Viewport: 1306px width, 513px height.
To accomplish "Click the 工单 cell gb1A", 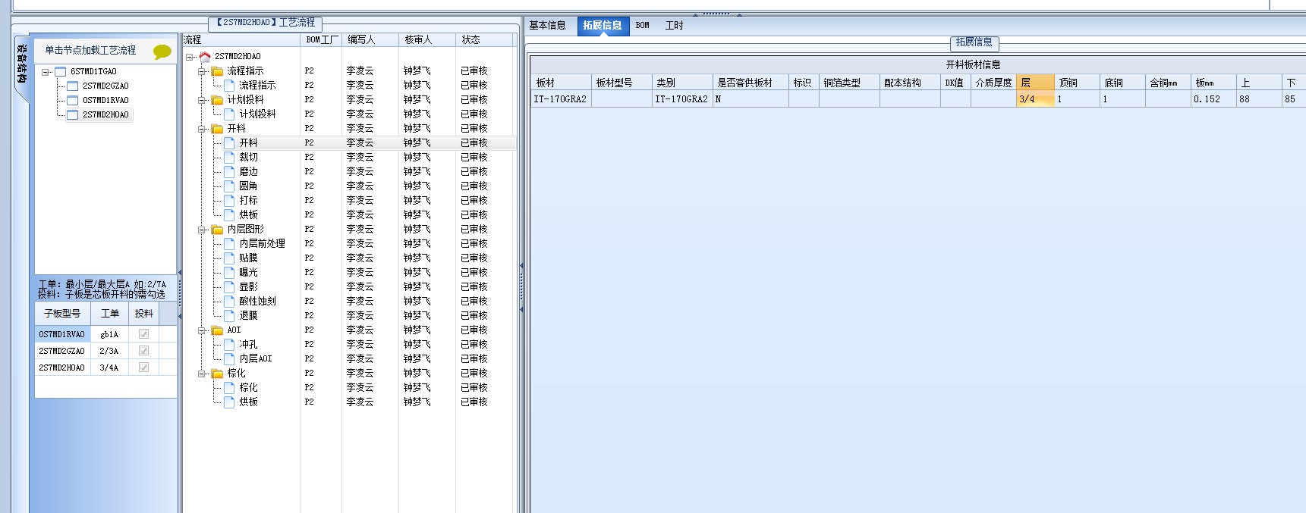I will [109, 334].
